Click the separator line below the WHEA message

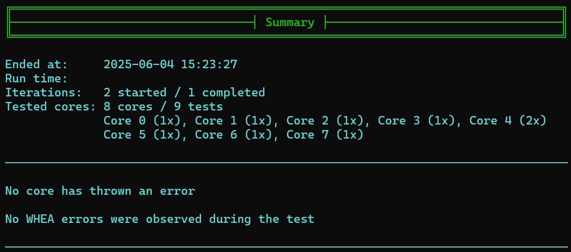pos(285,247)
